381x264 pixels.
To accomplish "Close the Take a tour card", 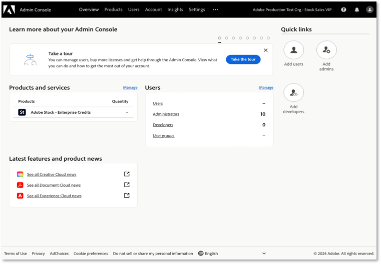I will tap(265, 50).
